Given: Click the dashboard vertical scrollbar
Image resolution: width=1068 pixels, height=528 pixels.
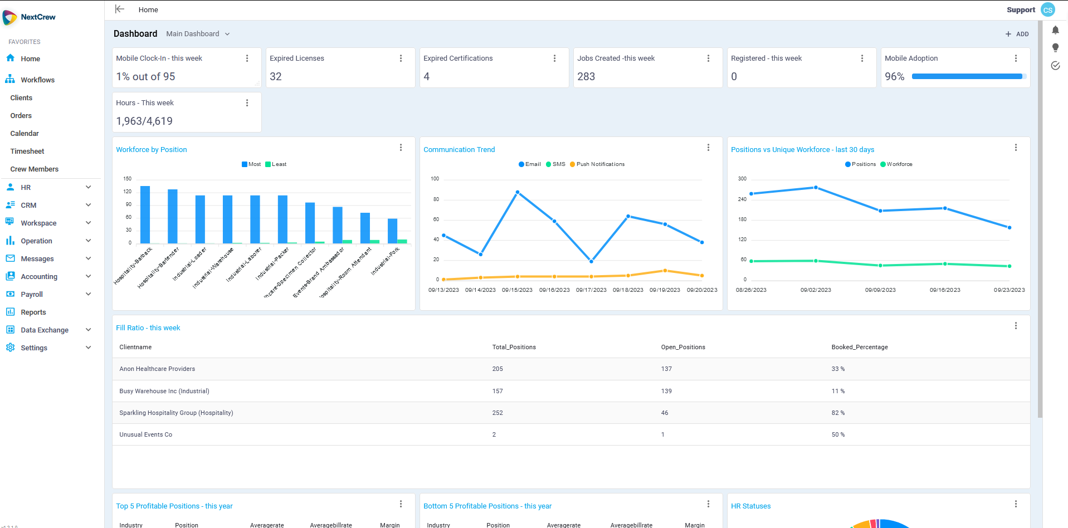Looking at the screenshot, I should [x=1040, y=219].
